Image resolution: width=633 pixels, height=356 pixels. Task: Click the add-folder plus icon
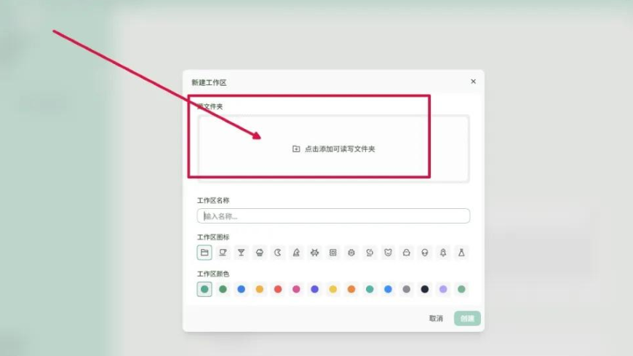click(x=296, y=149)
